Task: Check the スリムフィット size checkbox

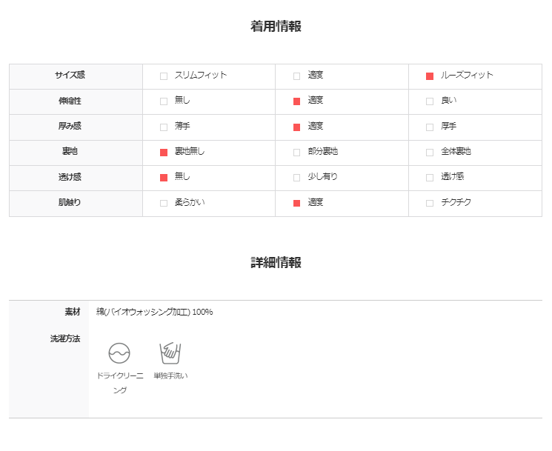Action: point(164,76)
